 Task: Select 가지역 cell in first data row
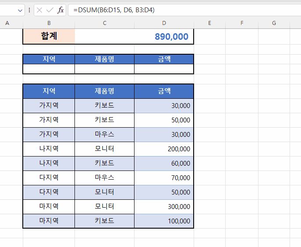[x=49, y=106]
